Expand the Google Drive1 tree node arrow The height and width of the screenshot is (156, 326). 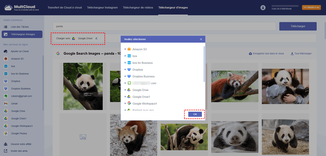(x=125, y=97)
